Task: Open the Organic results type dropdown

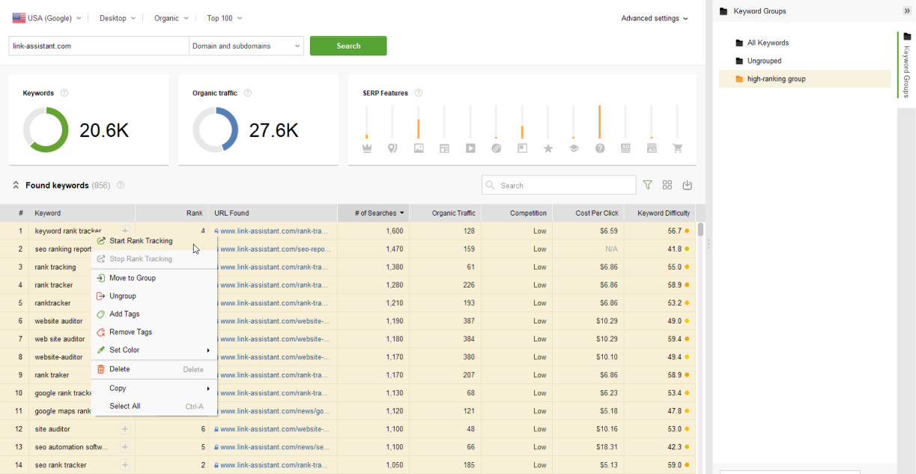Action: [172, 18]
